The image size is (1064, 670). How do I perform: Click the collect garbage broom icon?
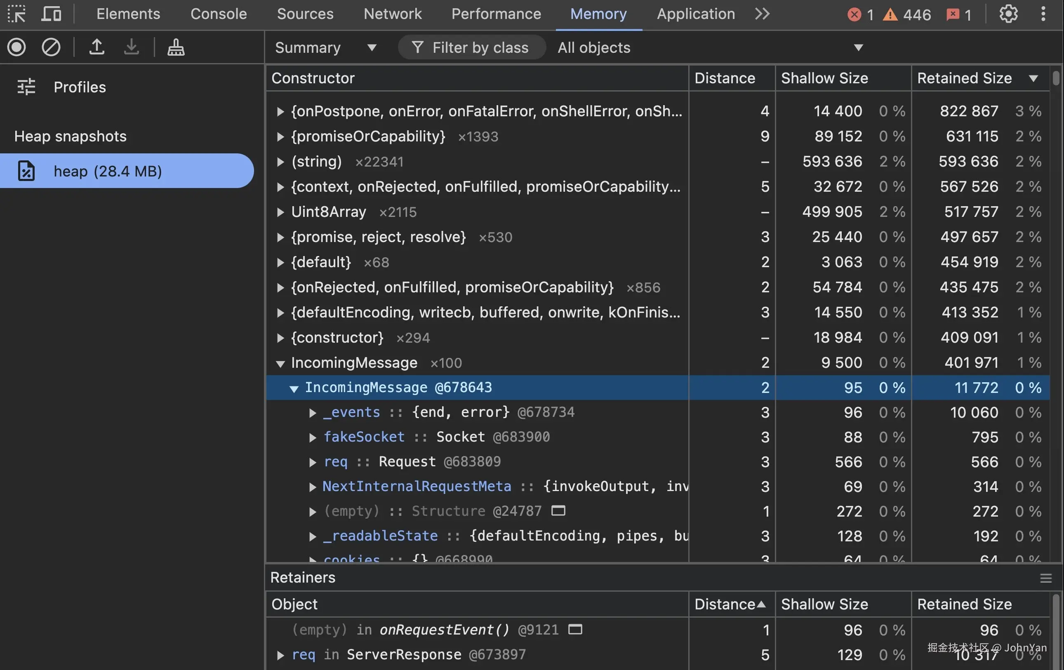(176, 47)
